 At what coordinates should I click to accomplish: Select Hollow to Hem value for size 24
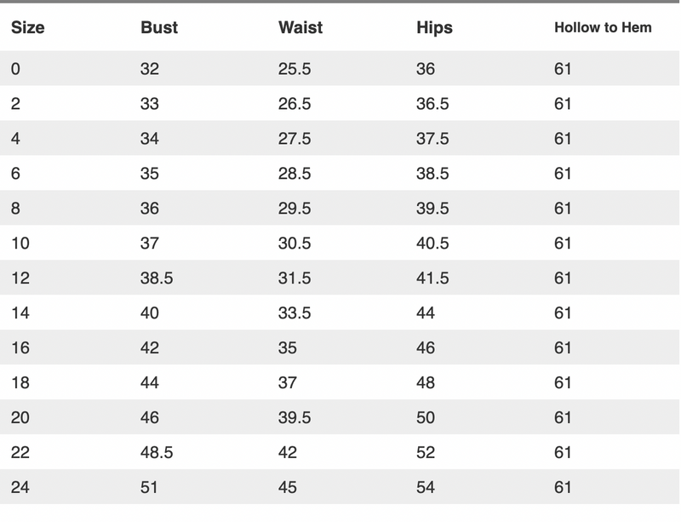coord(563,488)
